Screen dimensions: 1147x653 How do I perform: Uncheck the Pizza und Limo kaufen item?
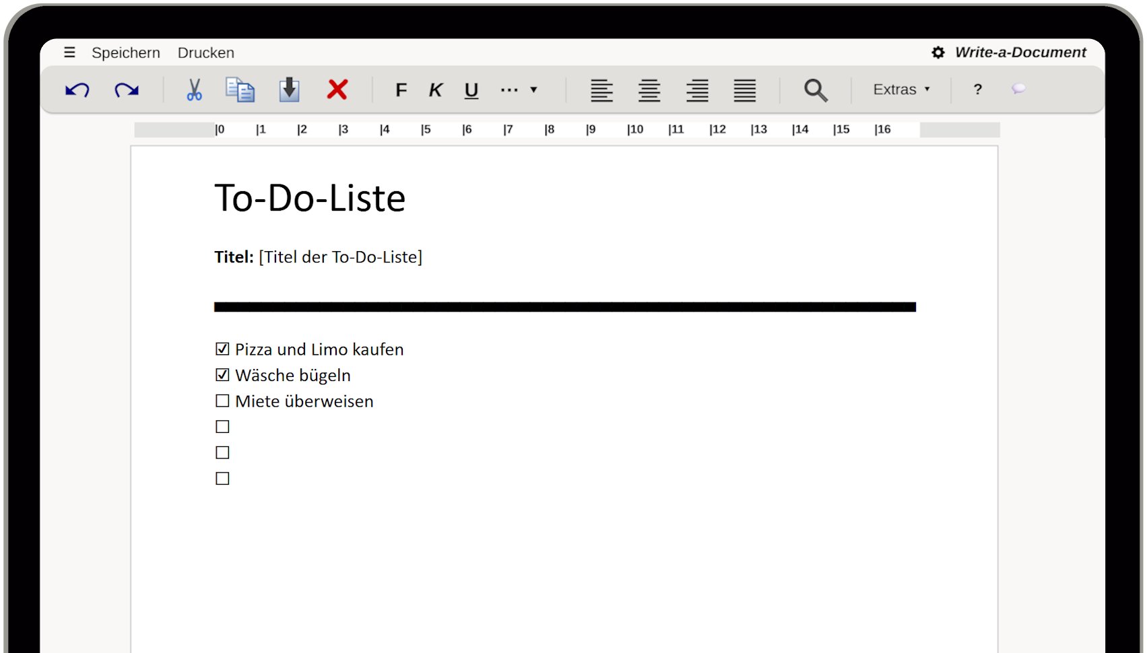tap(222, 348)
